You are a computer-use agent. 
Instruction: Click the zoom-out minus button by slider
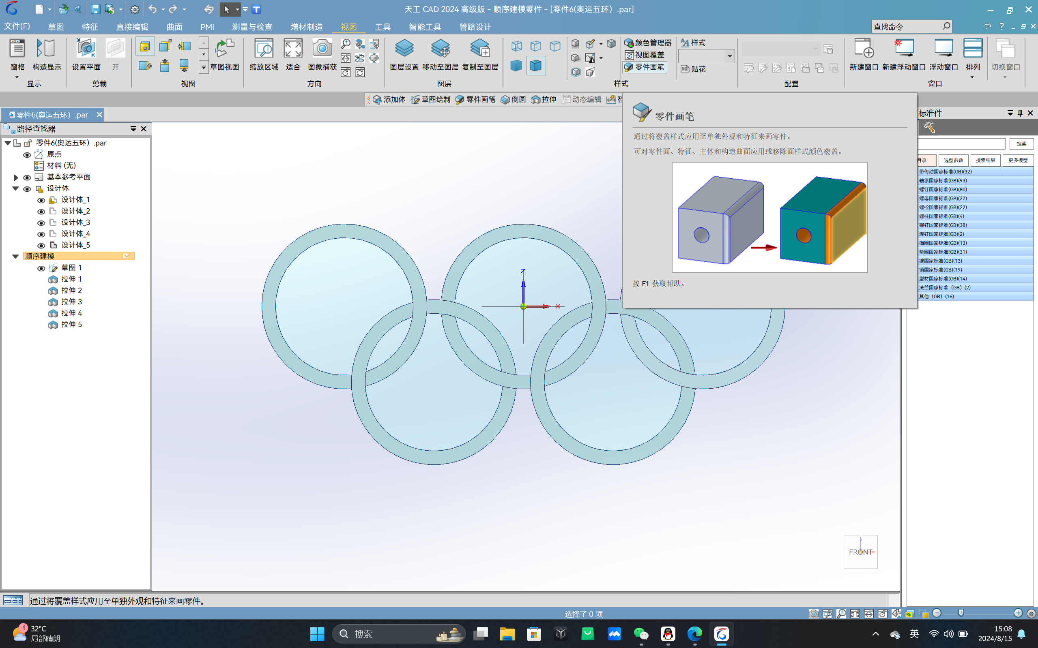coord(937,613)
